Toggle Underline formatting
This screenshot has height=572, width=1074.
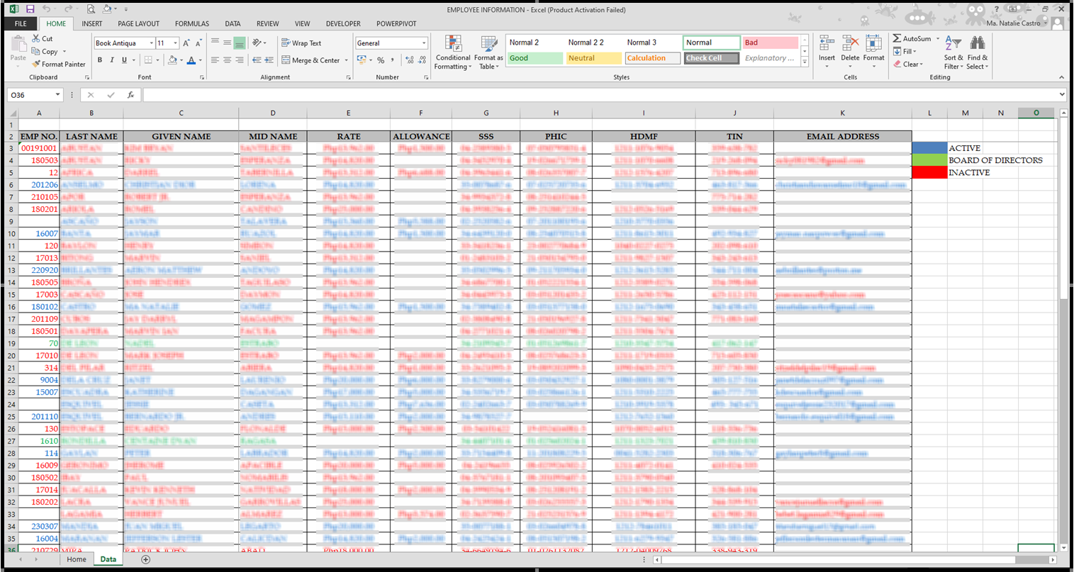pos(124,60)
